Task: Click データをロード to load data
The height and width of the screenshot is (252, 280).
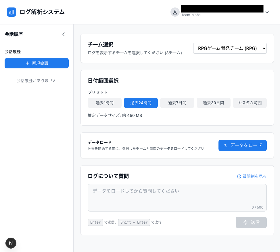Action: tap(242, 145)
